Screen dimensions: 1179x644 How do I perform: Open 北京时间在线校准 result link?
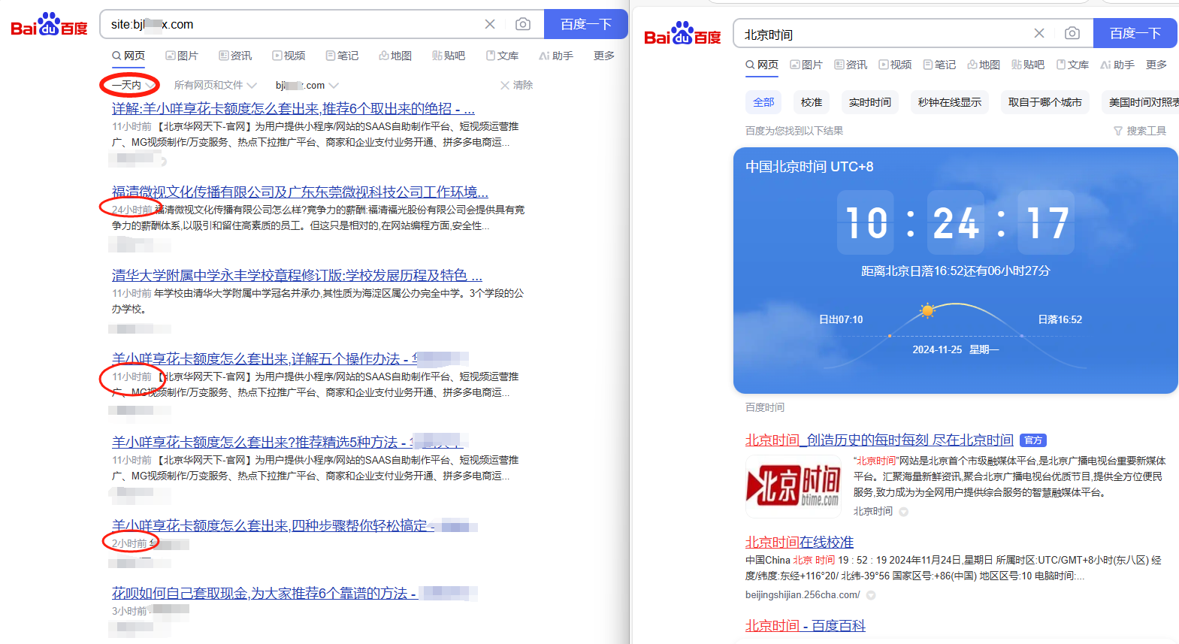click(x=800, y=542)
